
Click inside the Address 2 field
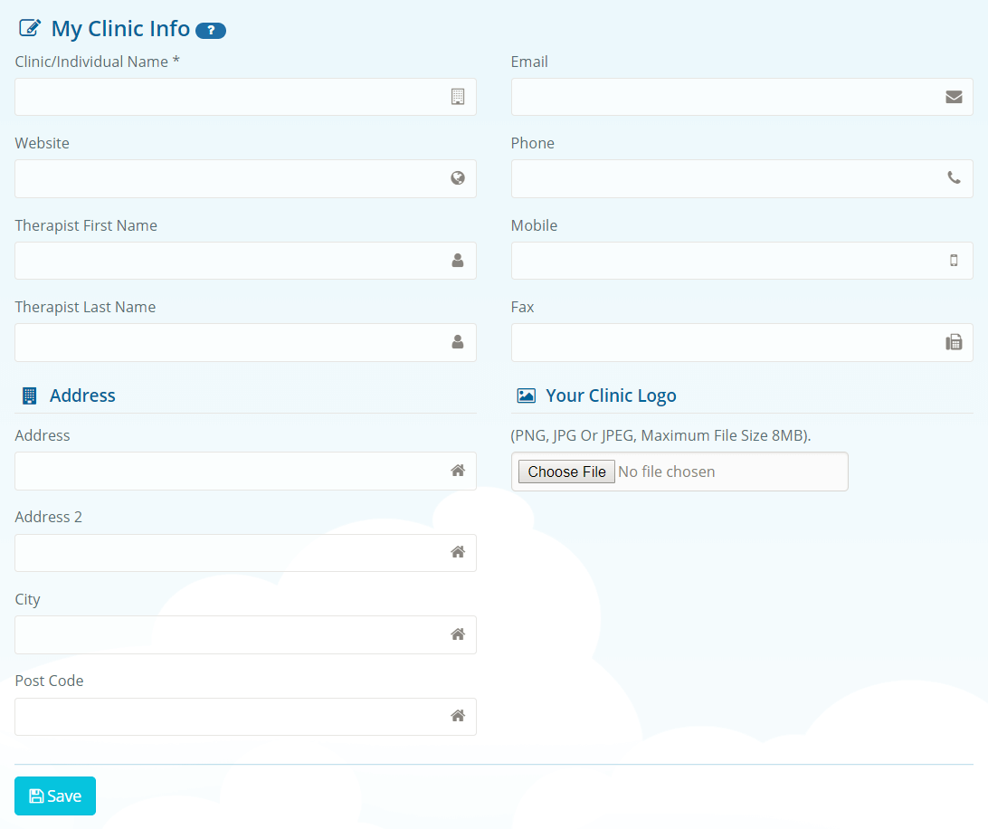226,553
